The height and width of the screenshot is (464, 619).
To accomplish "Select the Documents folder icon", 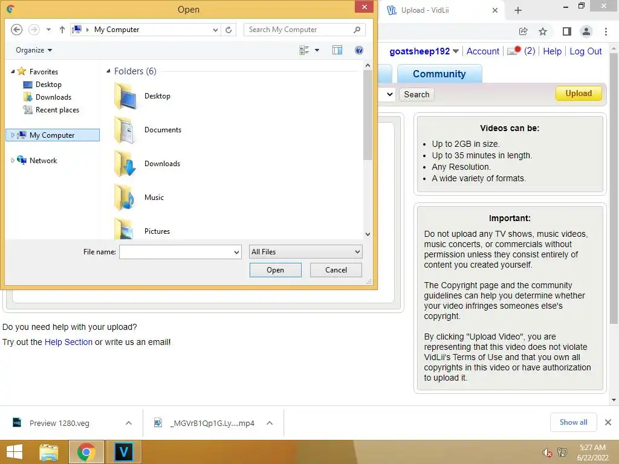I will click(126, 130).
